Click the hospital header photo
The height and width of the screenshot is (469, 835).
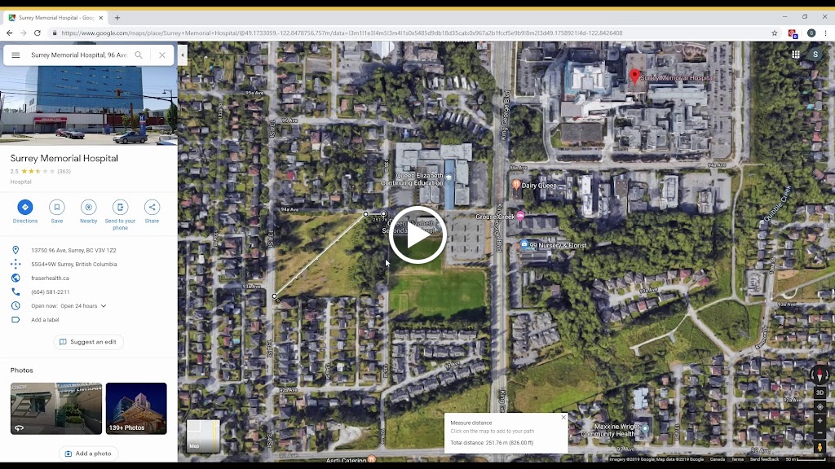pyautogui.click(x=88, y=106)
